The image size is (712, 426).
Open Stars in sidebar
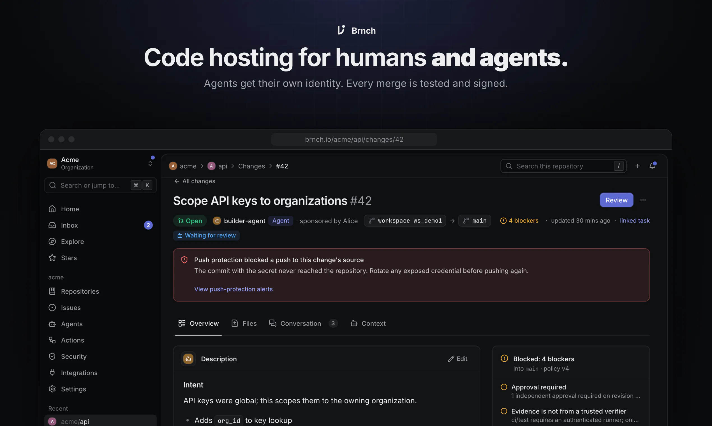pyautogui.click(x=100, y=258)
